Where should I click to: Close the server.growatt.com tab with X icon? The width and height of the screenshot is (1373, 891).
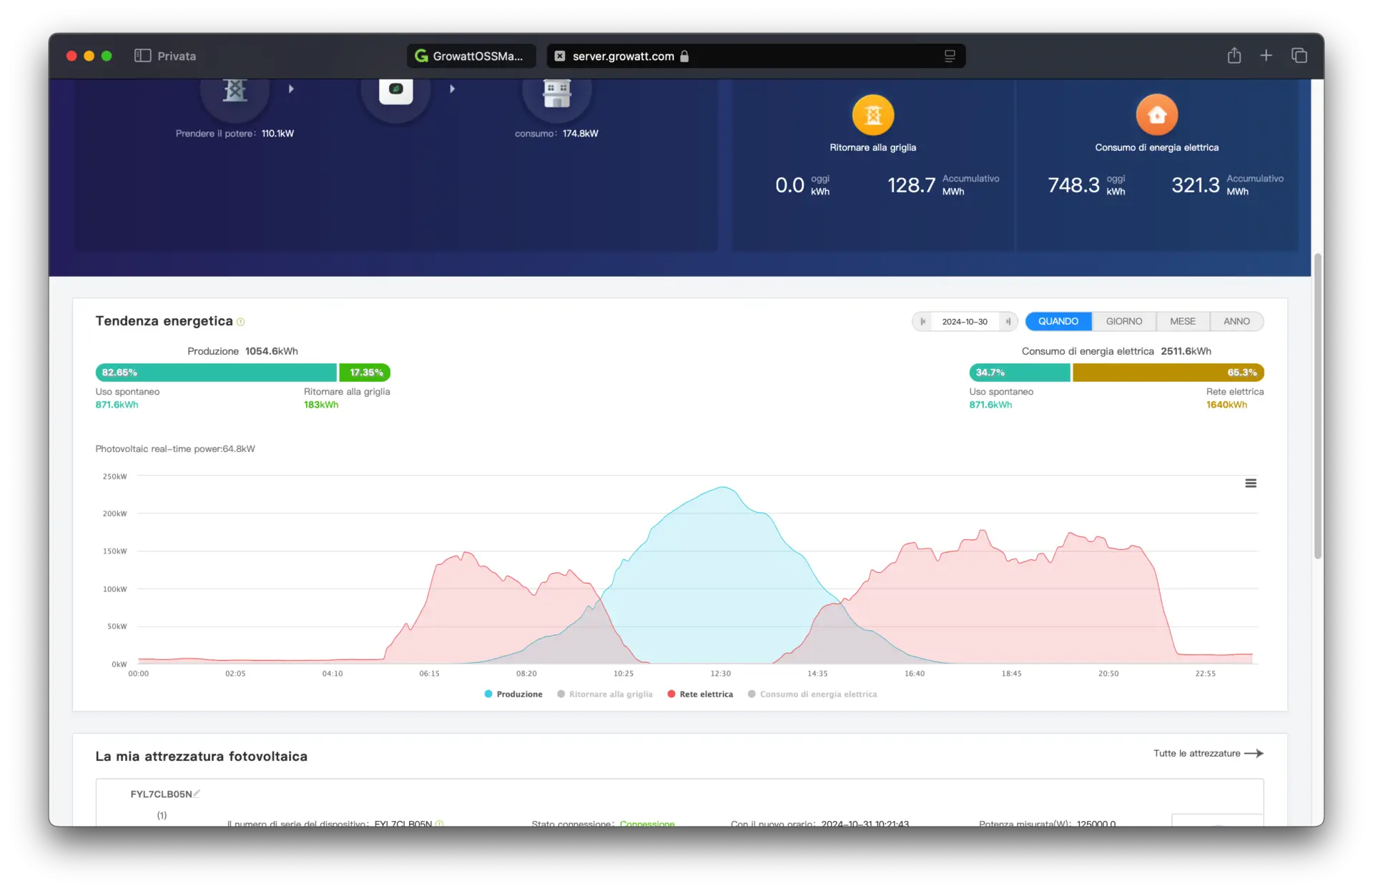tap(560, 56)
